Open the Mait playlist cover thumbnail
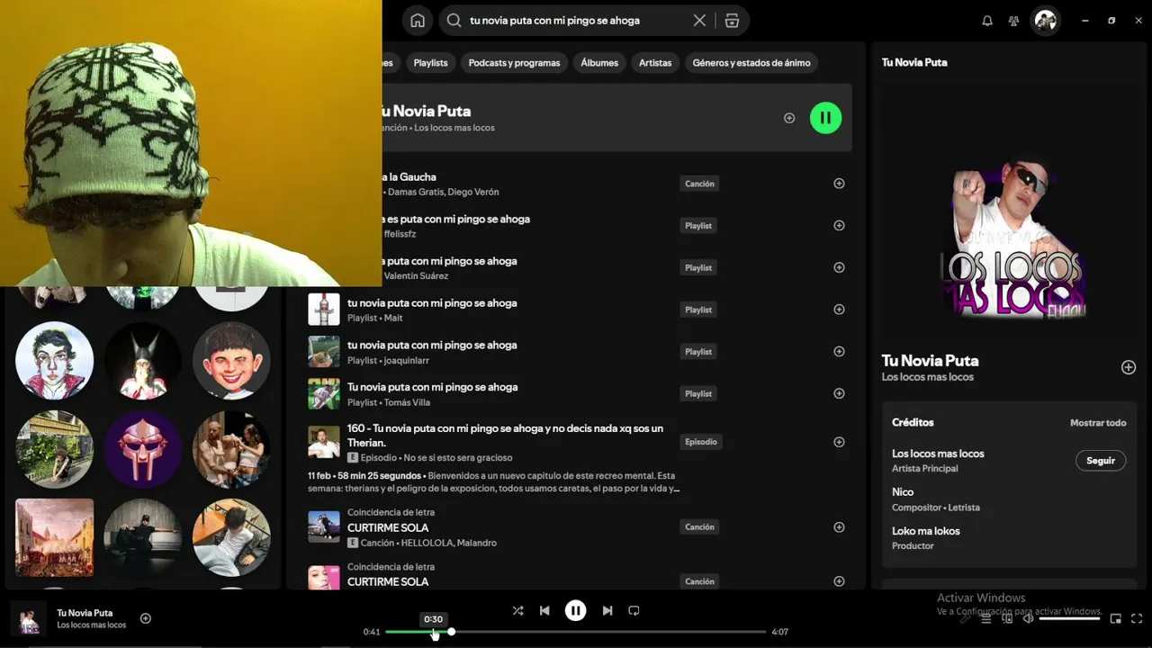This screenshot has height=648, width=1152. point(324,310)
